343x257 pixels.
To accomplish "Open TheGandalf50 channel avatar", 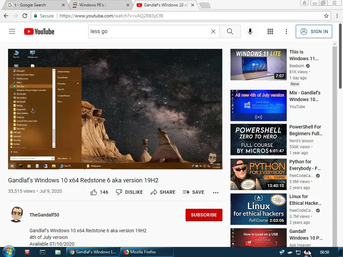I will [17, 215].
